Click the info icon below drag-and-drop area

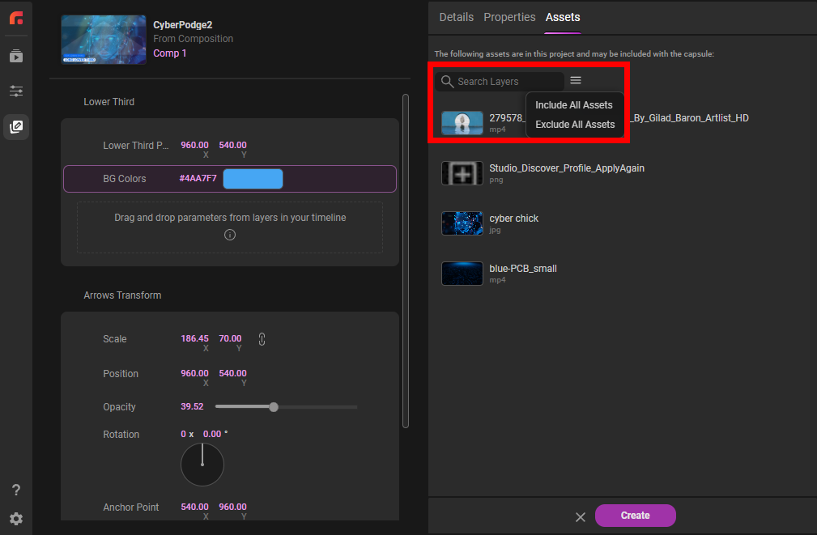click(x=229, y=235)
